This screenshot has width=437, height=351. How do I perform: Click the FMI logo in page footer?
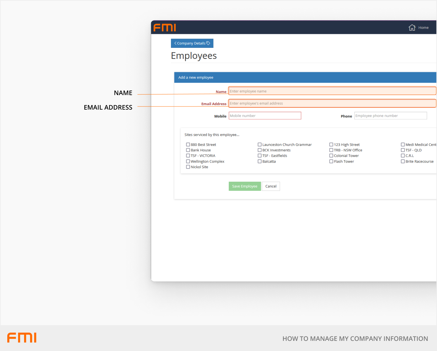click(x=22, y=338)
